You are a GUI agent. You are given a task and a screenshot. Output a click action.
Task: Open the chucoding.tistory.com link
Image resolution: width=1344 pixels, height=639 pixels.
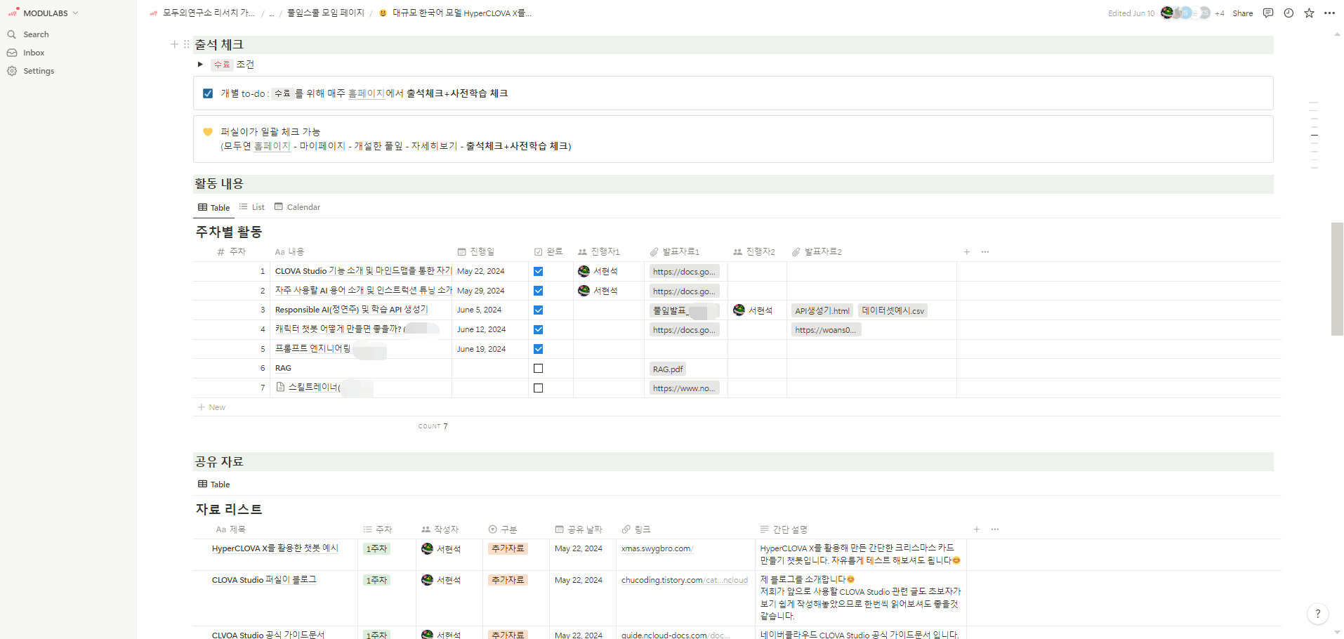[x=684, y=580]
